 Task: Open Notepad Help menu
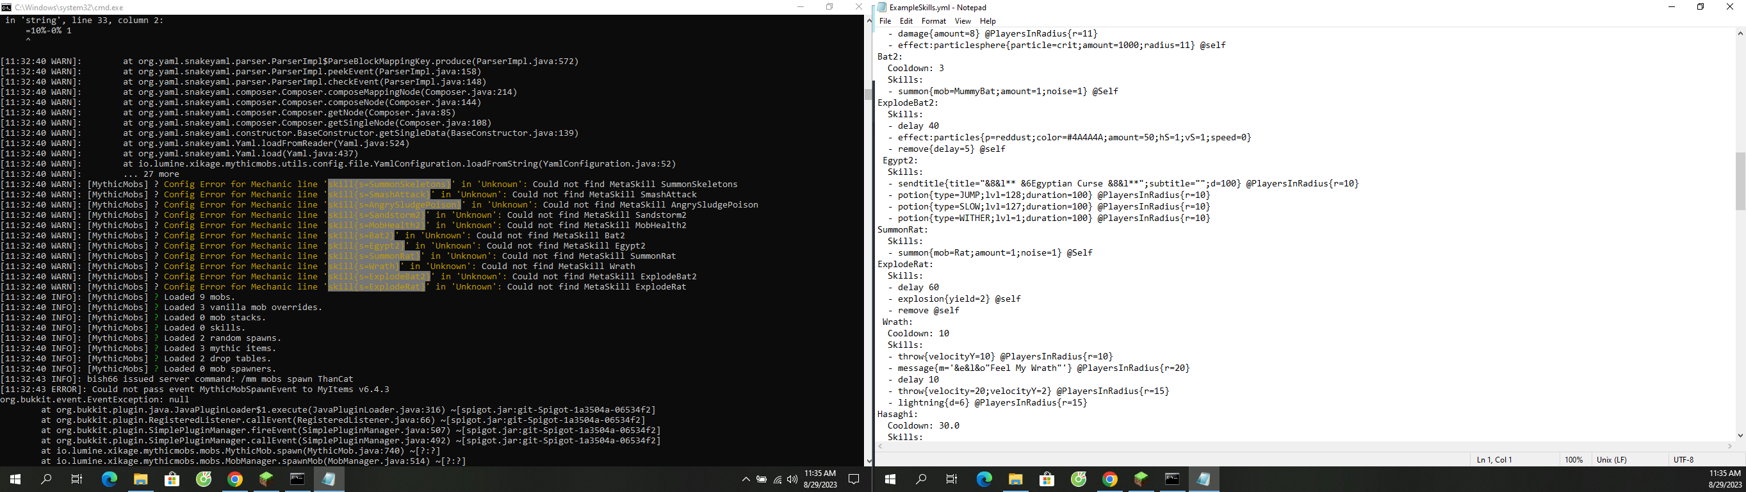click(x=988, y=21)
